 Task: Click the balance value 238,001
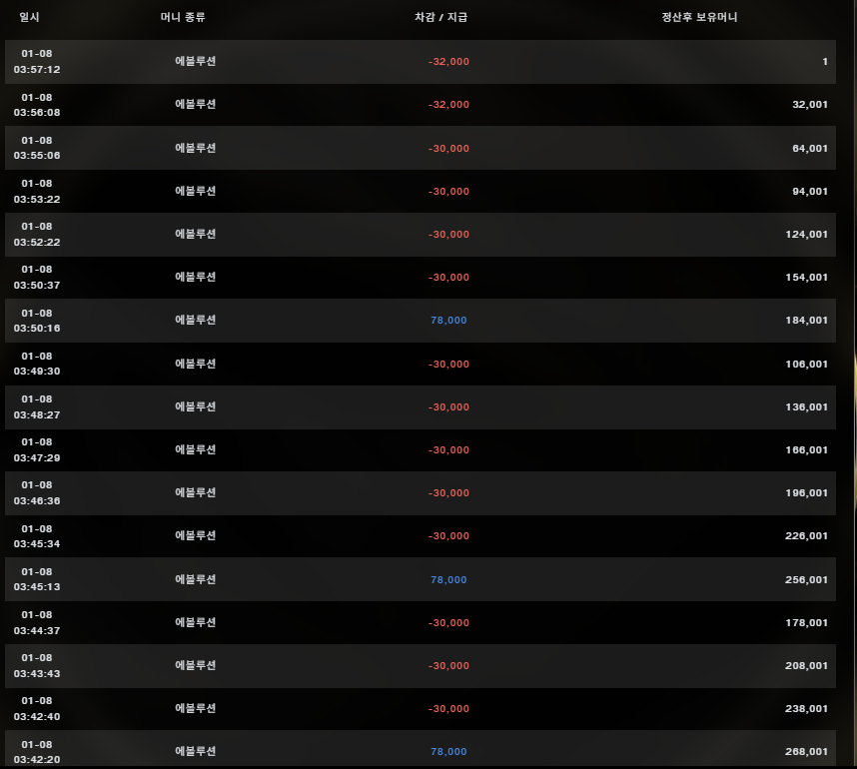tap(807, 709)
